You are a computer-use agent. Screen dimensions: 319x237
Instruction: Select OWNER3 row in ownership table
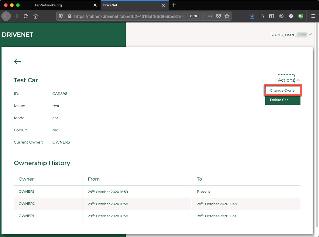tap(157, 191)
